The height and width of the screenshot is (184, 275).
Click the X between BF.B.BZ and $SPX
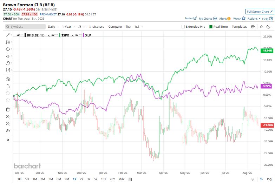pyautogui.click(x=48, y=35)
